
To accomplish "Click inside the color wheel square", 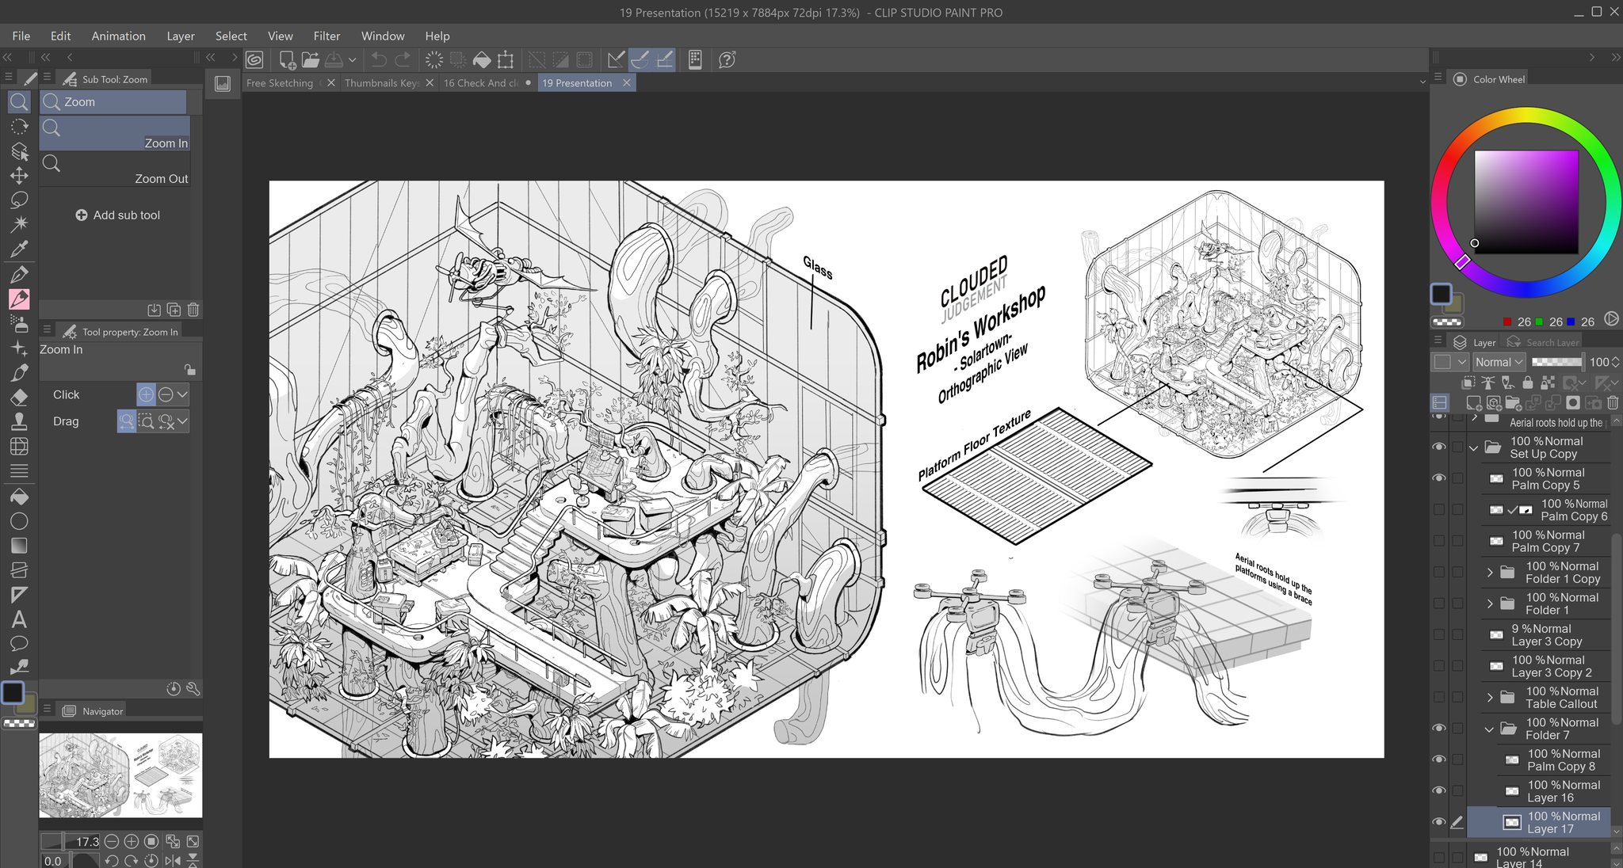I will pyautogui.click(x=1526, y=202).
